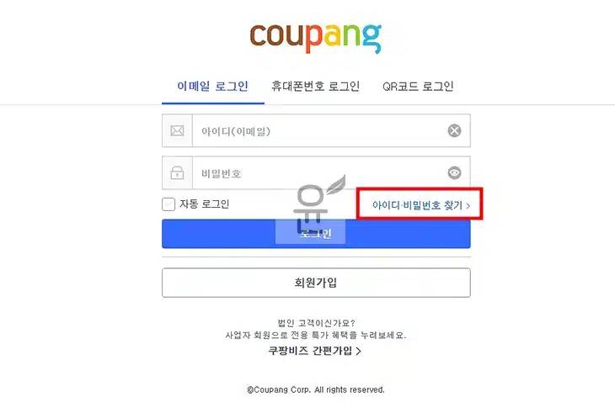Toggle password visibility eye icon
615x418 pixels.
click(454, 172)
